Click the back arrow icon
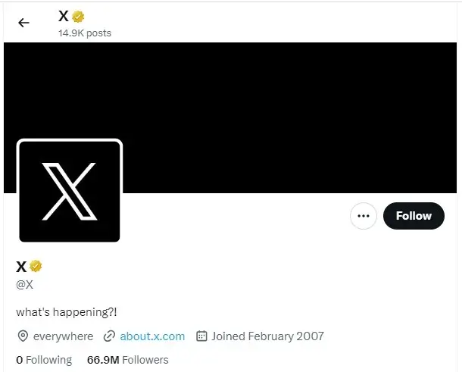462x372 pixels. point(23,23)
